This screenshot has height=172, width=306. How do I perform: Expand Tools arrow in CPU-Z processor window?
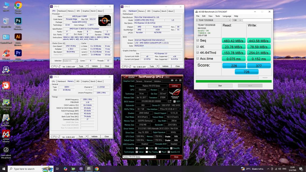point(87,66)
